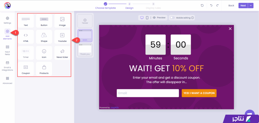Image resolution: width=259 pixels, height=123 pixels.
Task: Add an Icon element
Action: (44, 53)
